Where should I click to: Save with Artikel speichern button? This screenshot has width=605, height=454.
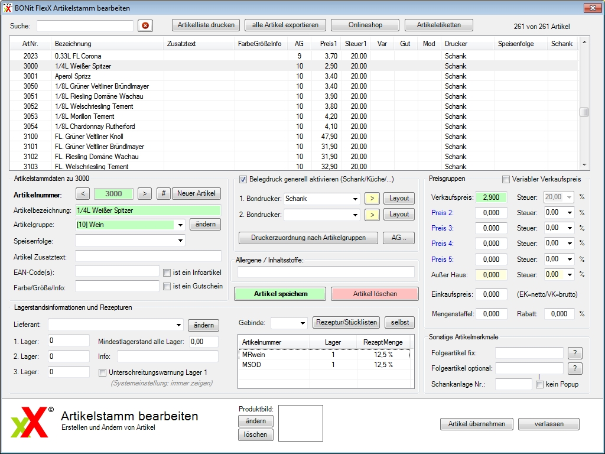[280, 294]
